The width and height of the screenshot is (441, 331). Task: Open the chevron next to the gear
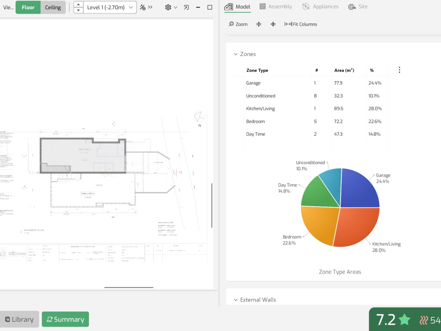point(176,8)
